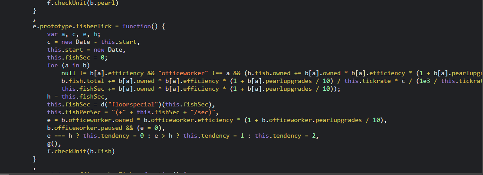This screenshot has height=175, width=483.
Task: Click the 'function' keyword after fisherTick
Action: (x=136, y=26)
